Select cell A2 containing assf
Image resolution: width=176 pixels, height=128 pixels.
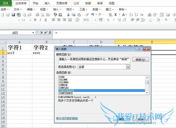click(x=19, y=53)
